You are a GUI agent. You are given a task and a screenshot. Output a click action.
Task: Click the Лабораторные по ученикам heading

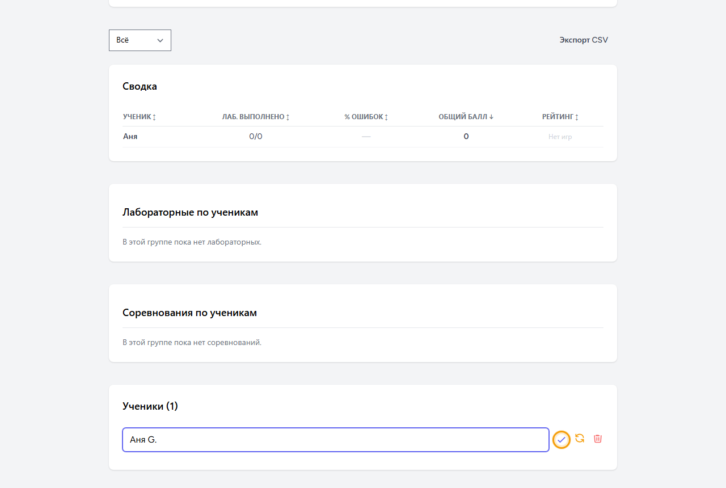coord(190,212)
